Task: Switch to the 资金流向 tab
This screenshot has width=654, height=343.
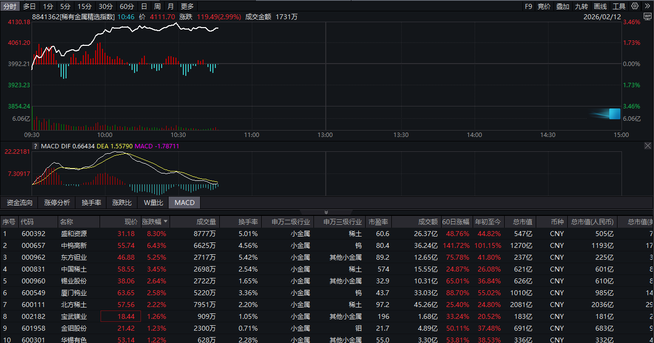Action: (x=20, y=203)
